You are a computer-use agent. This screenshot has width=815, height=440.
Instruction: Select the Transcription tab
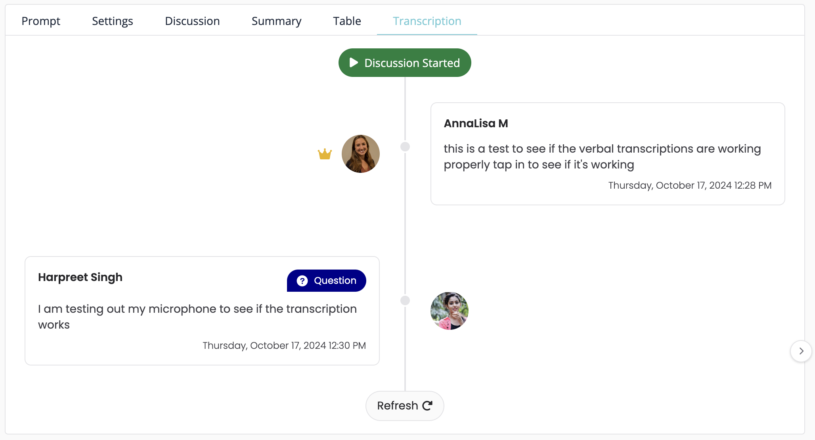coord(427,21)
